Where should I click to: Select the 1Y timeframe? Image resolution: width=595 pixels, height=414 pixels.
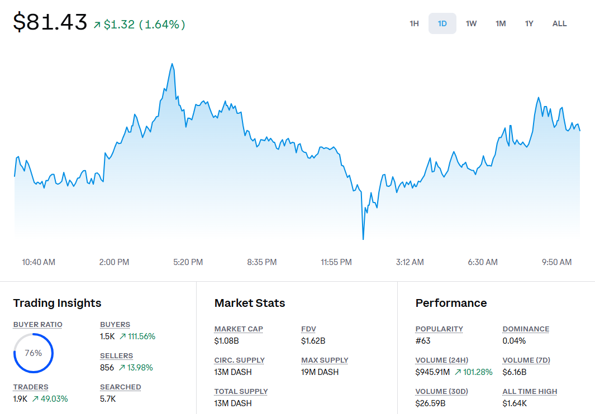tap(529, 23)
